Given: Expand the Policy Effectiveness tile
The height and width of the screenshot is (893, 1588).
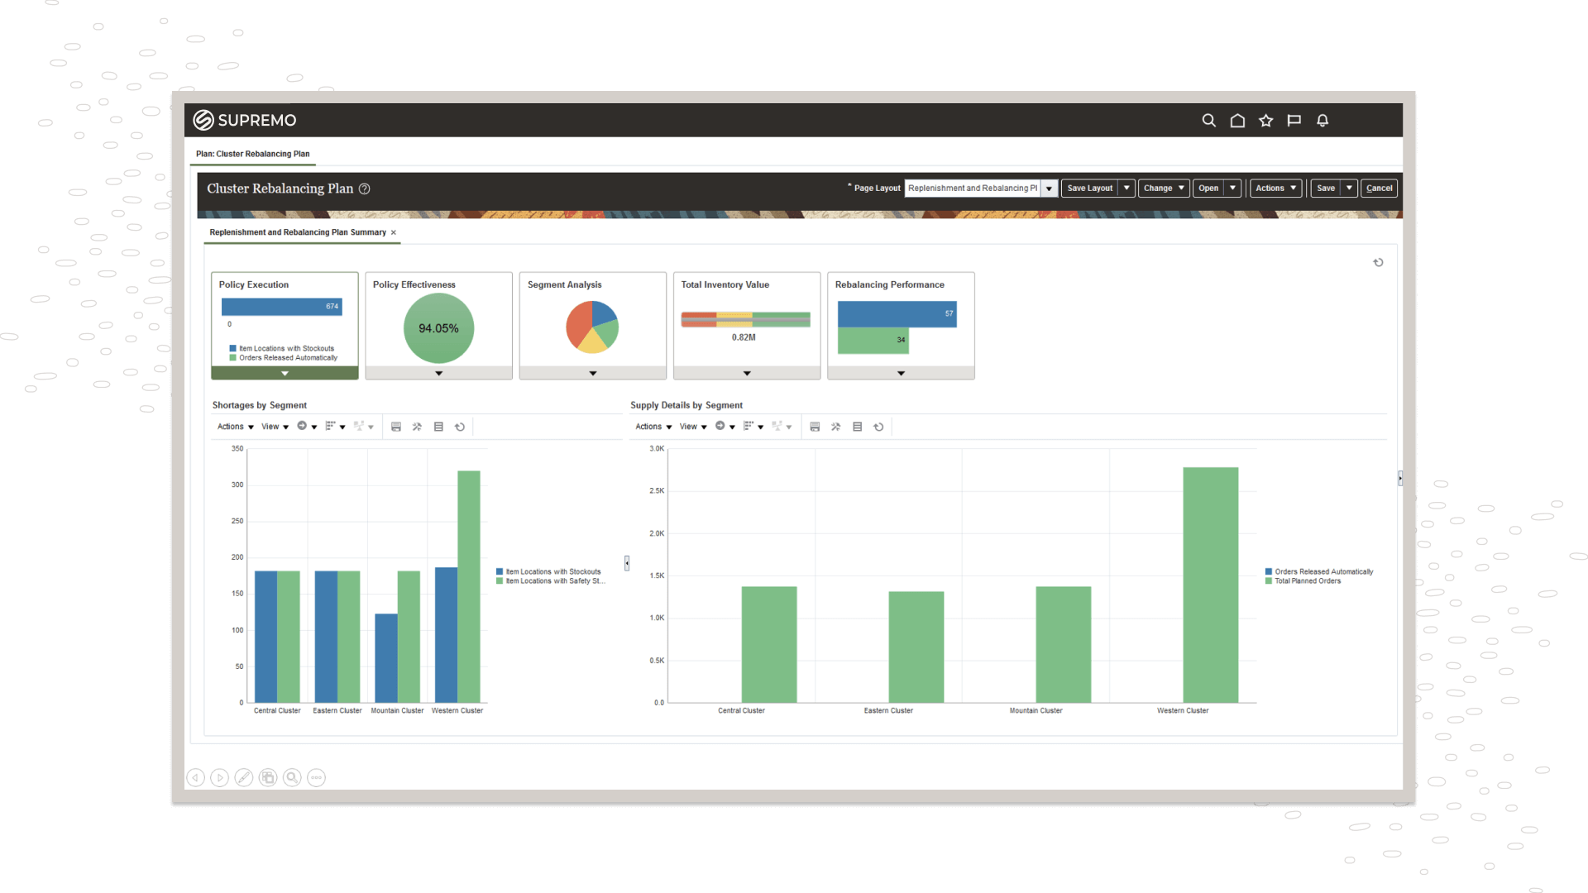Looking at the screenshot, I should pyautogui.click(x=438, y=373).
